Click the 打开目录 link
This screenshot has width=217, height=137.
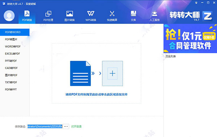76,127
